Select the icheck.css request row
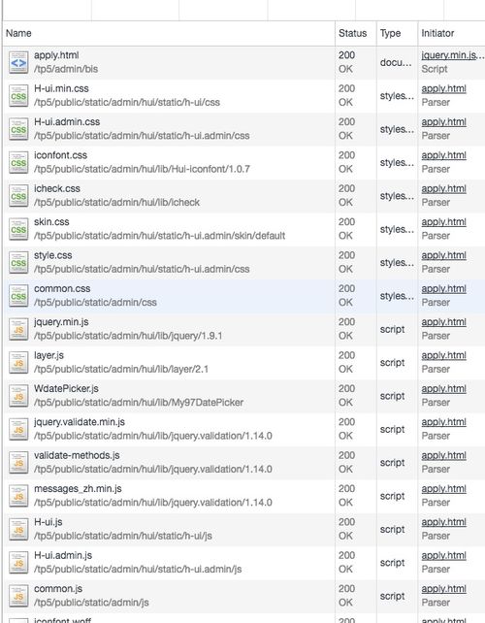 (243, 196)
